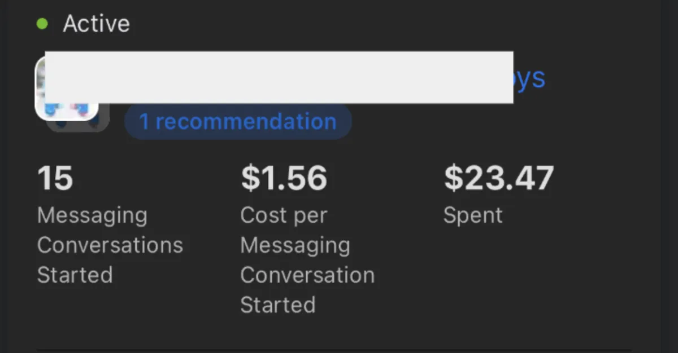
Task: Click the divider line below the metrics
Action: tap(339, 350)
